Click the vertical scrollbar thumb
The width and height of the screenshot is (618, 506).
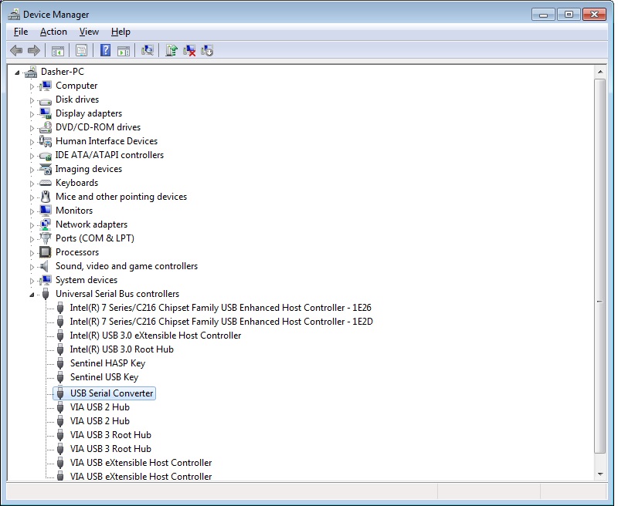[600, 266]
